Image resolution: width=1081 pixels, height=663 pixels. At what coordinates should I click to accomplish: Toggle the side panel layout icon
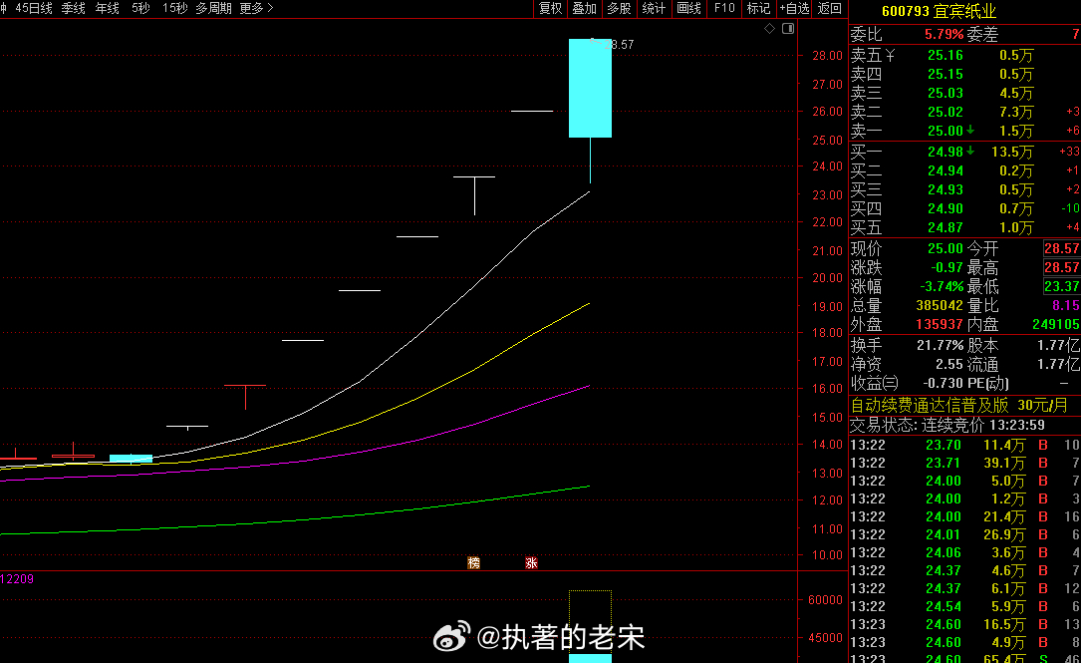[x=788, y=28]
